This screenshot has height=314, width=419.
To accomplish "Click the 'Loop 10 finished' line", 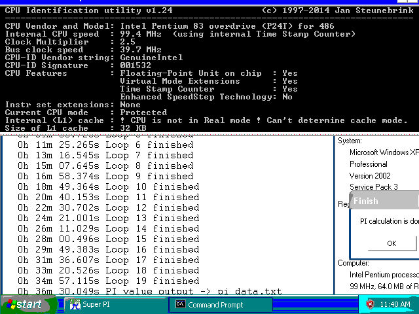I will pos(109,186).
